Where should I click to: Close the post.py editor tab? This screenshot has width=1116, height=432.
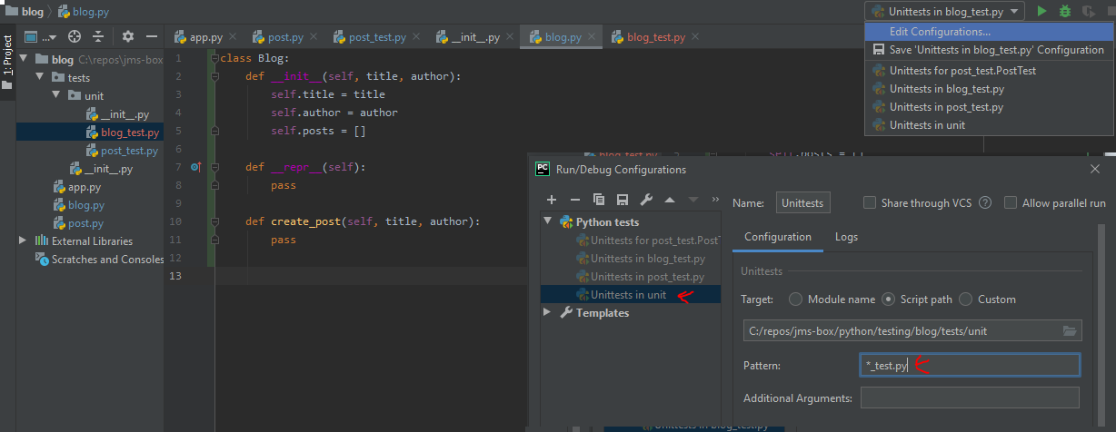click(314, 37)
